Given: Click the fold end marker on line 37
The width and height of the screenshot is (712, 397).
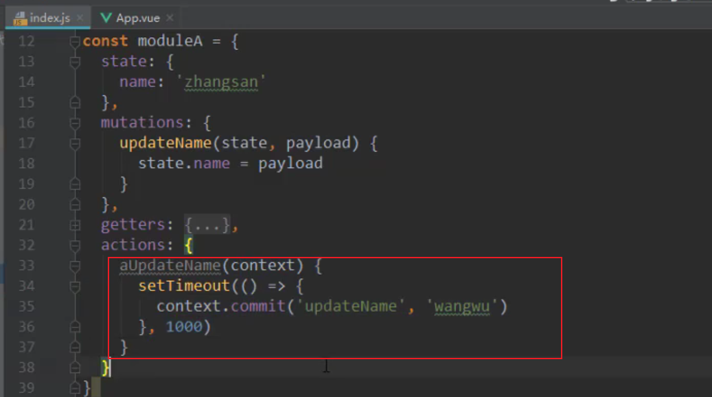Looking at the screenshot, I should tap(75, 348).
